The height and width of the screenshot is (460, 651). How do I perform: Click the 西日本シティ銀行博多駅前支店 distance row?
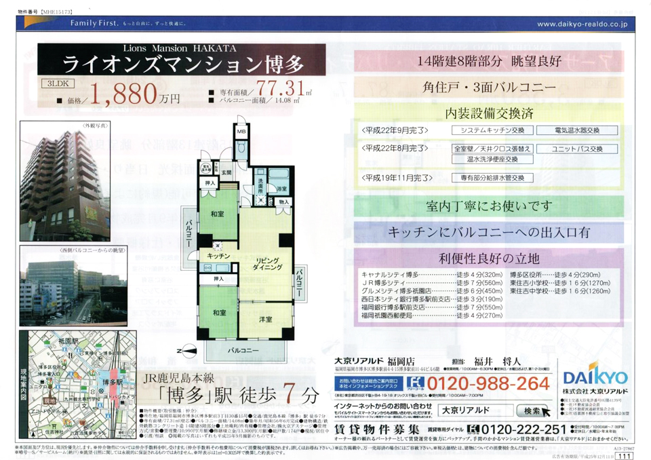[432, 299]
